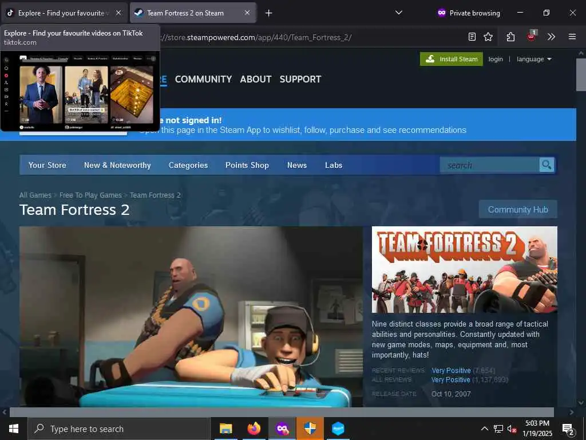The width and height of the screenshot is (586, 440).
Task: Open the News section
Action: (x=297, y=165)
